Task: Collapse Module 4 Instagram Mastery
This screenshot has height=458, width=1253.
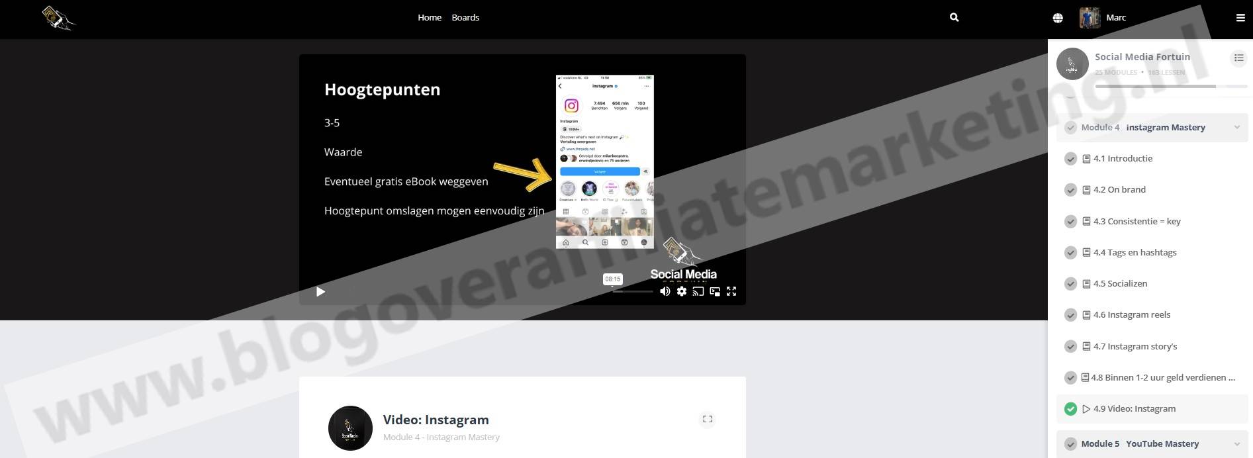Action: pos(1236,128)
